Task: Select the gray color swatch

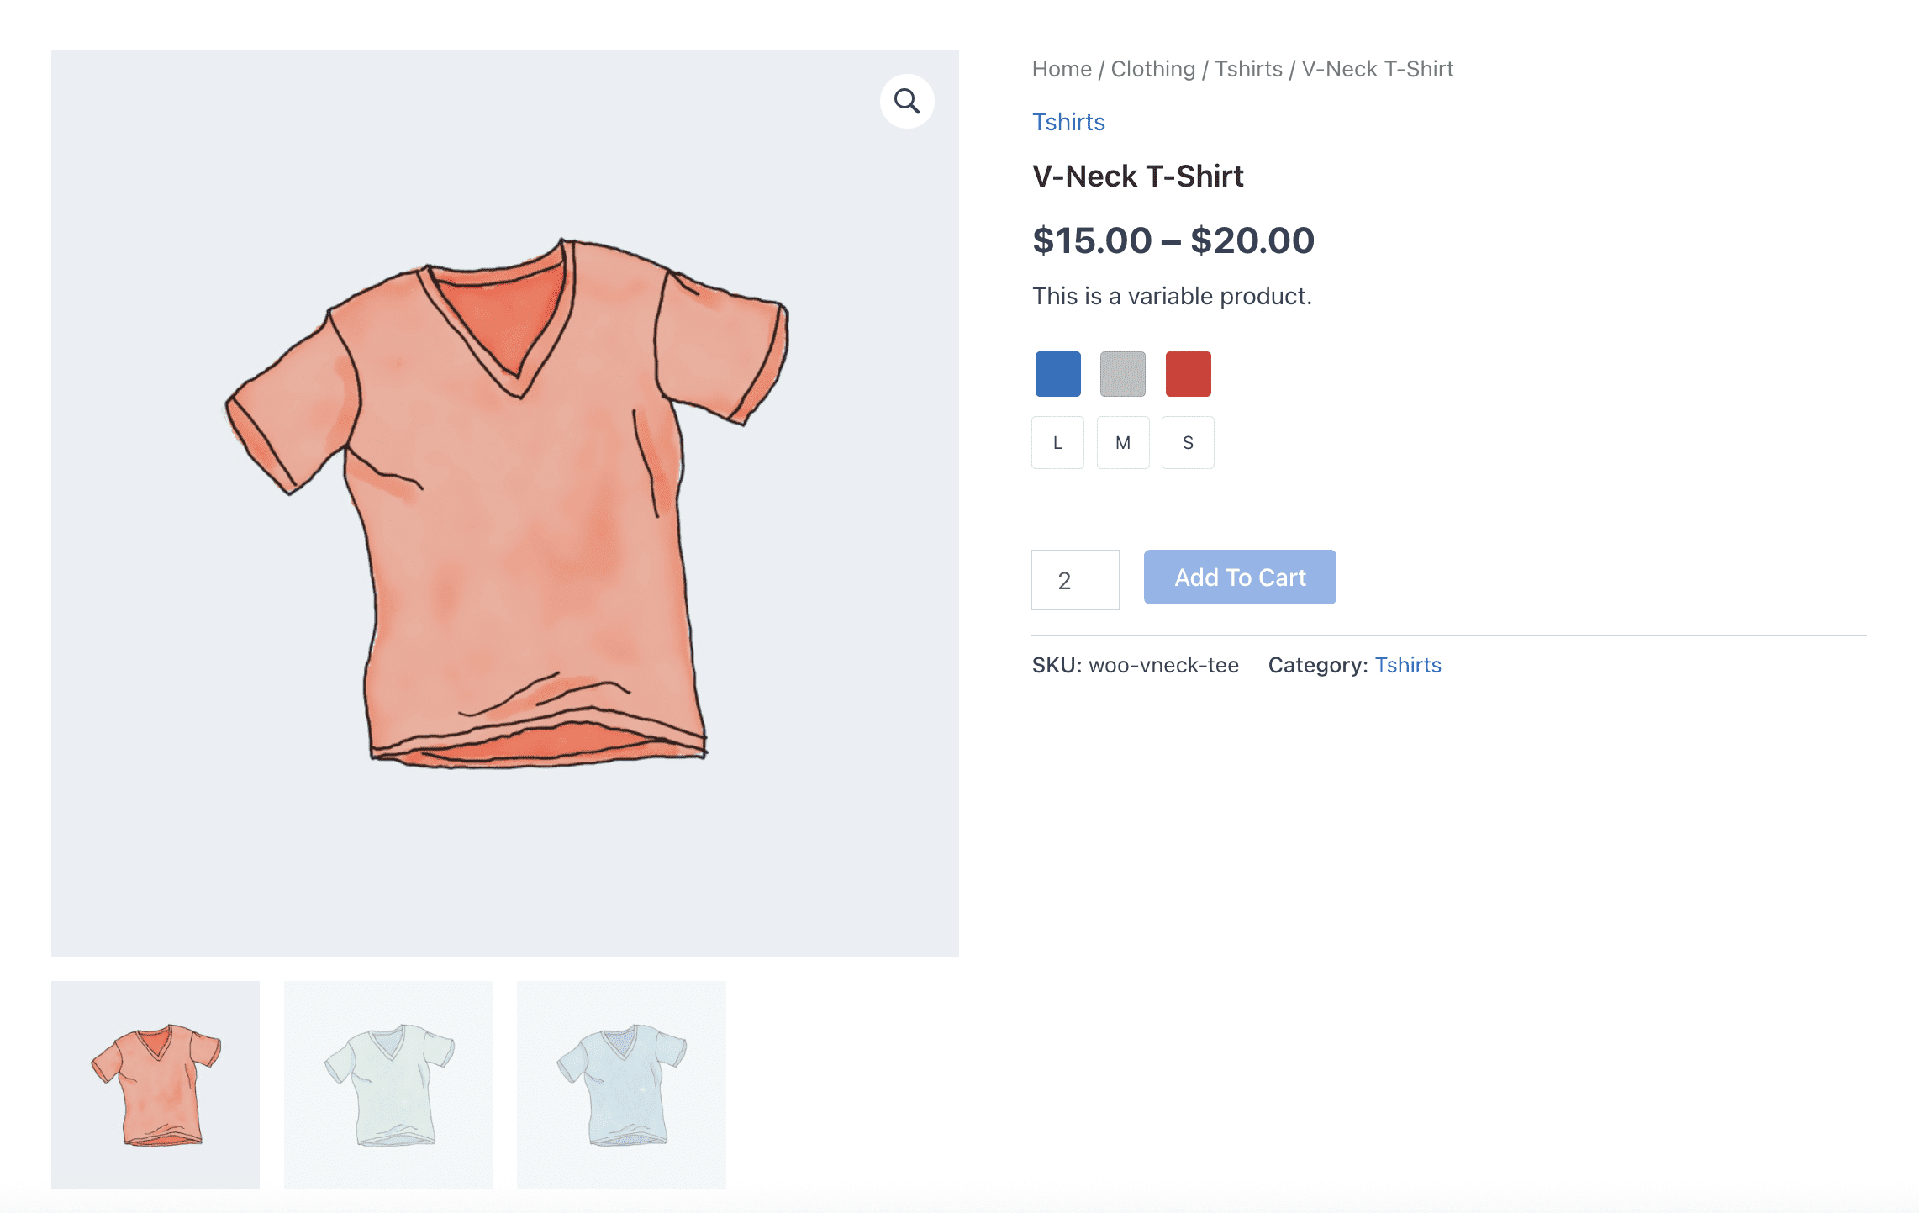Action: [x=1122, y=373]
